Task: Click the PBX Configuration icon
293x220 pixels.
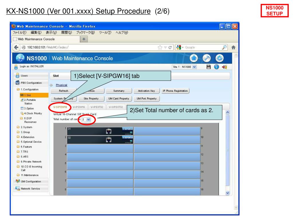Action: click(17, 83)
